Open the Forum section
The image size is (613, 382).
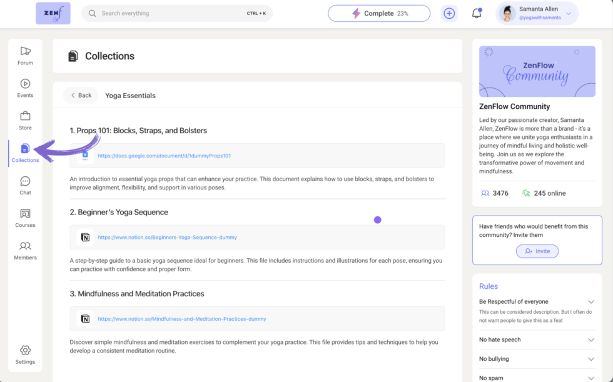[25, 56]
